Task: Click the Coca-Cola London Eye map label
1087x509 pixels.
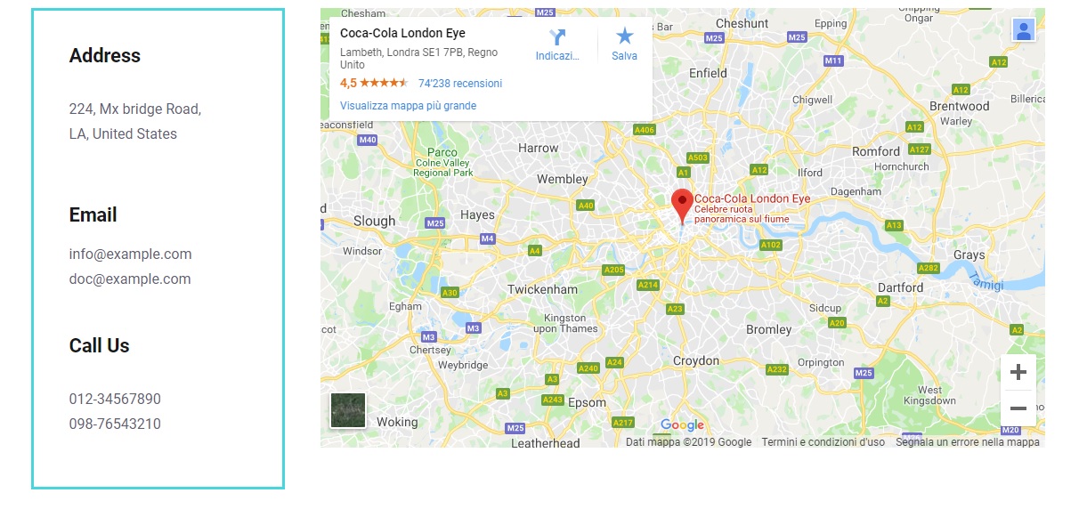Action: pos(752,198)
